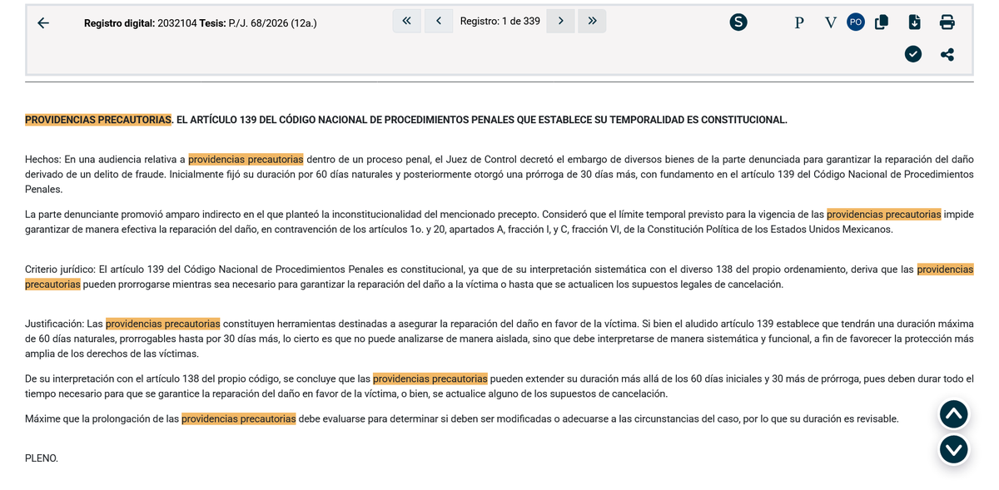The image size is (999, 490).
Task: Click highlighted 'providencias precautorias' in Máxime sentence
Action: (x=239, y=418)
